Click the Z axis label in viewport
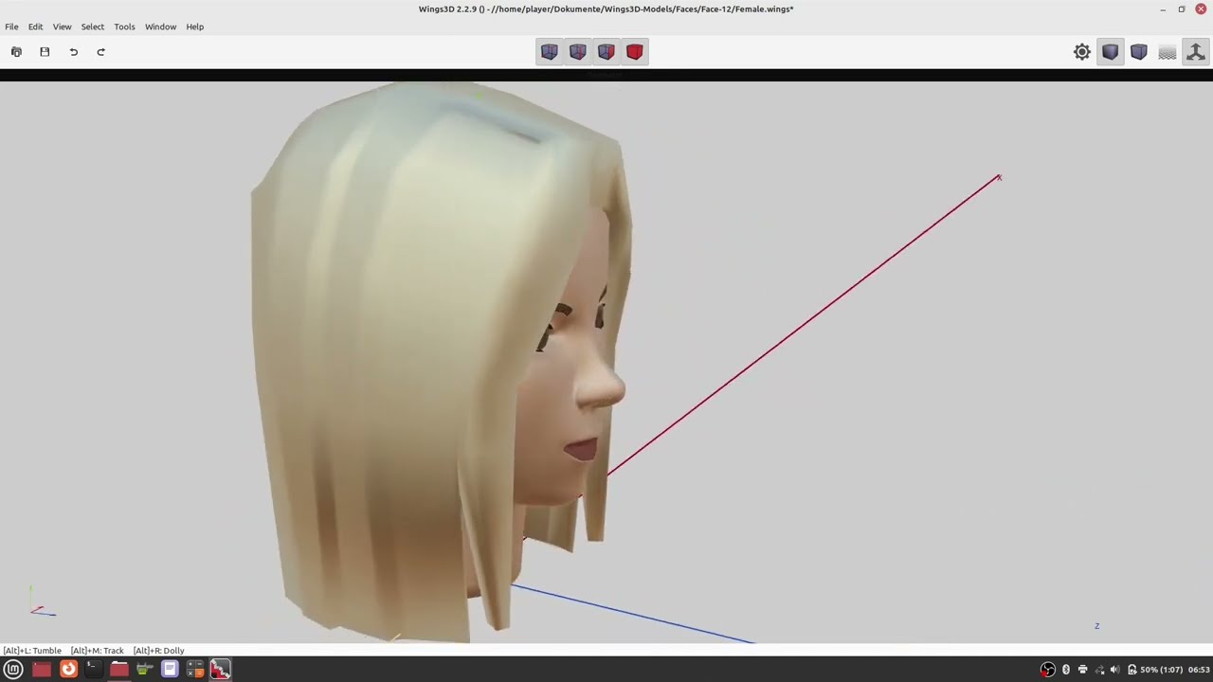 click(x=1097, y=626)
